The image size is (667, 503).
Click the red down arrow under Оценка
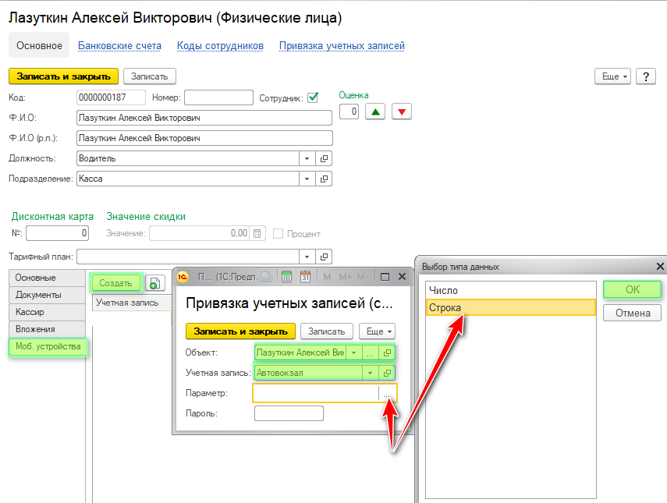click(x=402, y=112)
